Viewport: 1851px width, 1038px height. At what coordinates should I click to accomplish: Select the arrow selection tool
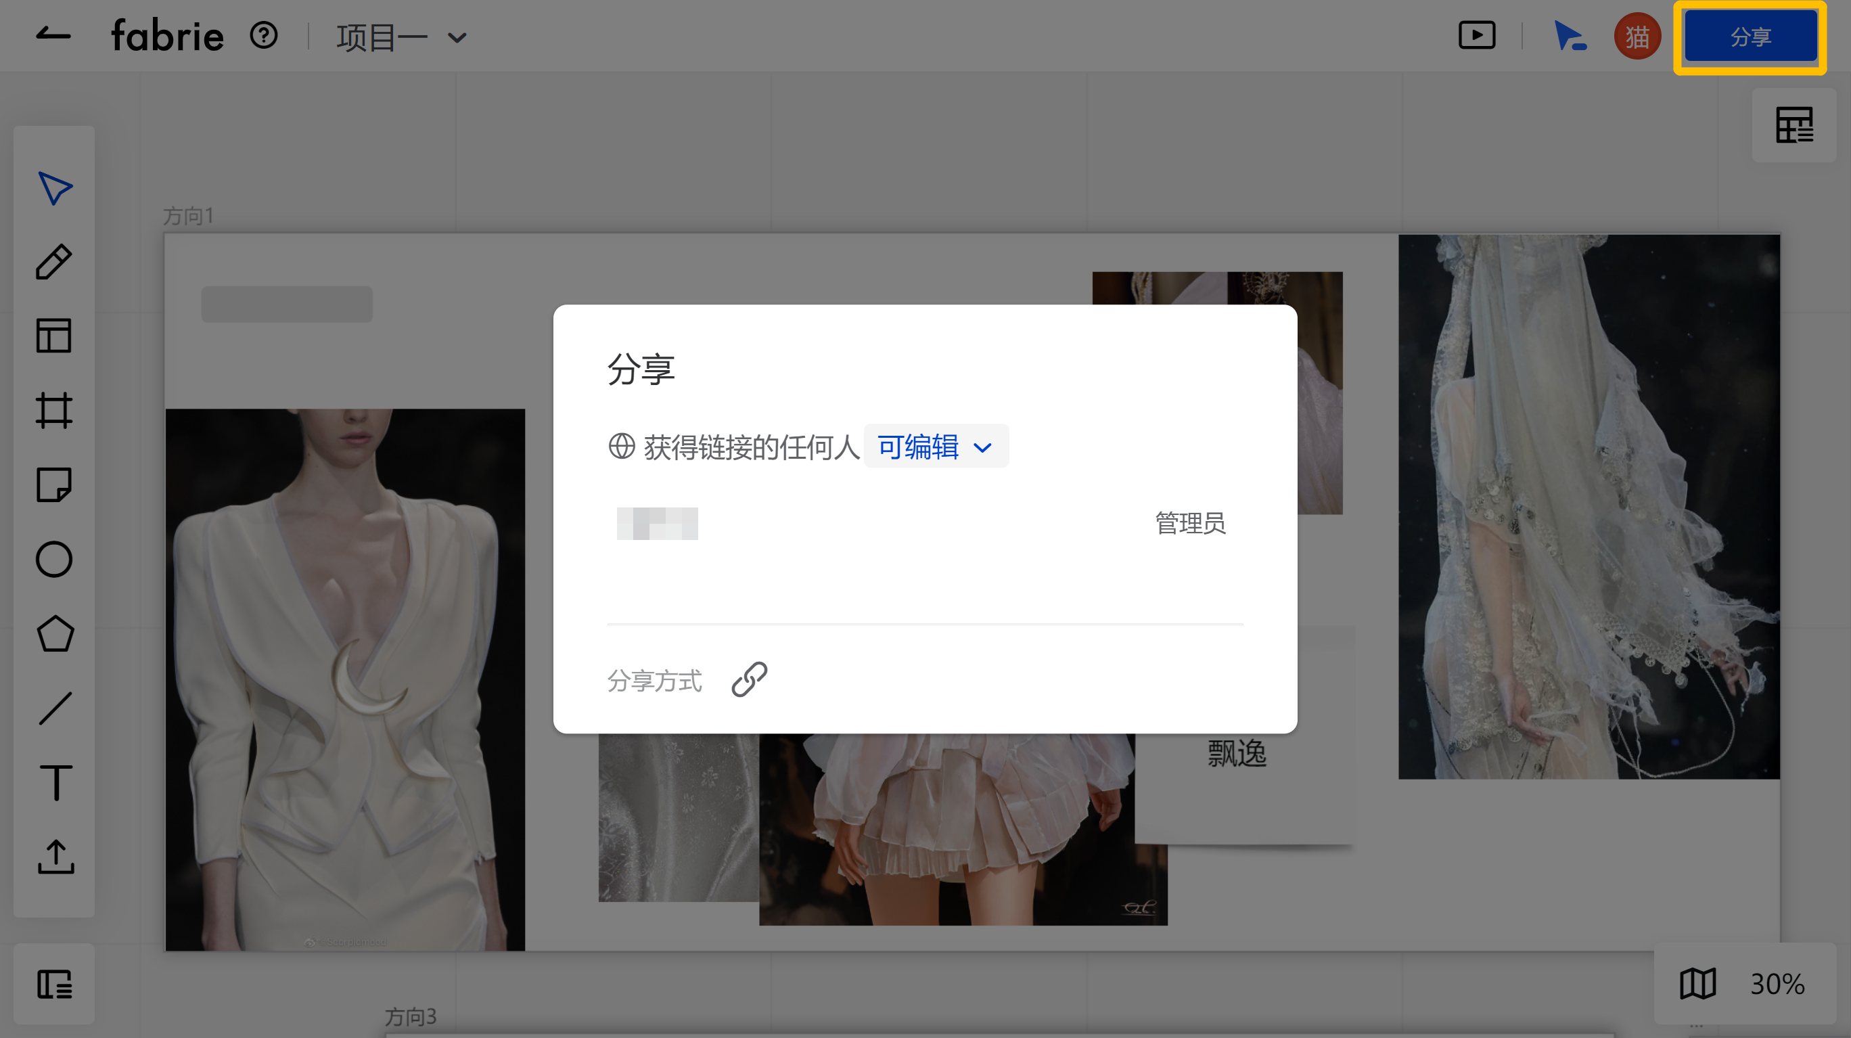(x=55, y=188)
